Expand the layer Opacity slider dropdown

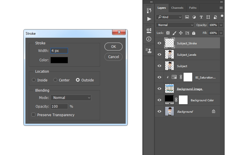coord(221,25)
